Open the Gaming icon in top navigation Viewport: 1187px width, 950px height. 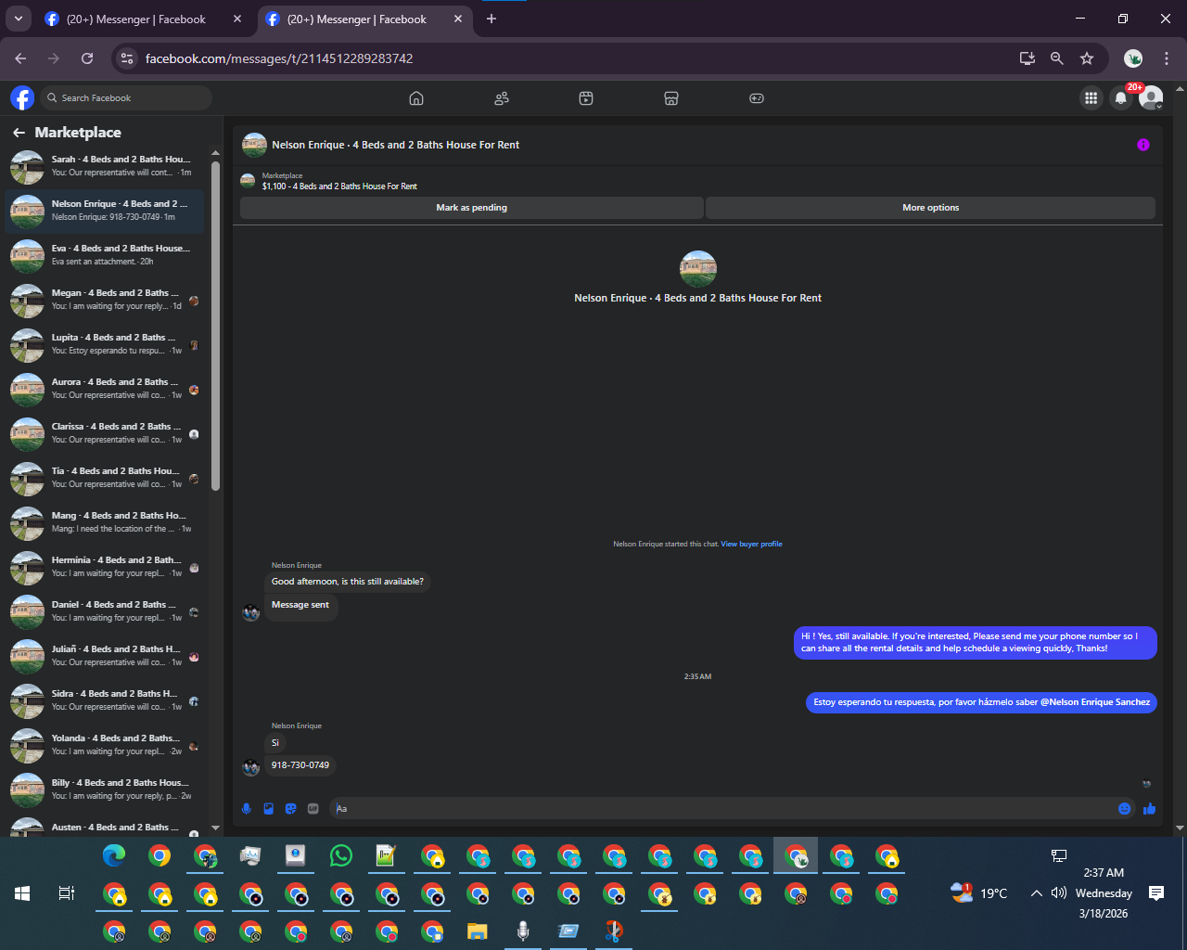757,98
